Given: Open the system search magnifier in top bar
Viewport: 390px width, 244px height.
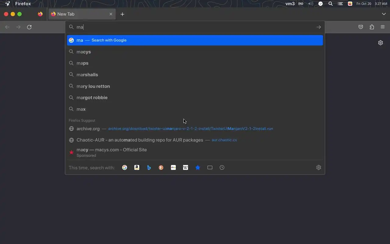Looking at the screenshot, I should point(331,4).
